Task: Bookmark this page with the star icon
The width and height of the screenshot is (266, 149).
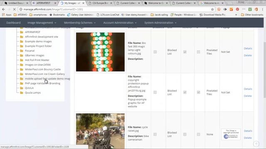Action: point(212,10)
